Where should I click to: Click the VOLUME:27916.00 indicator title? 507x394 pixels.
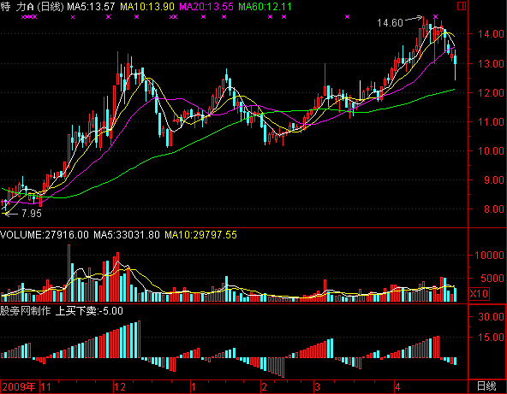click(x=45, y=234)
